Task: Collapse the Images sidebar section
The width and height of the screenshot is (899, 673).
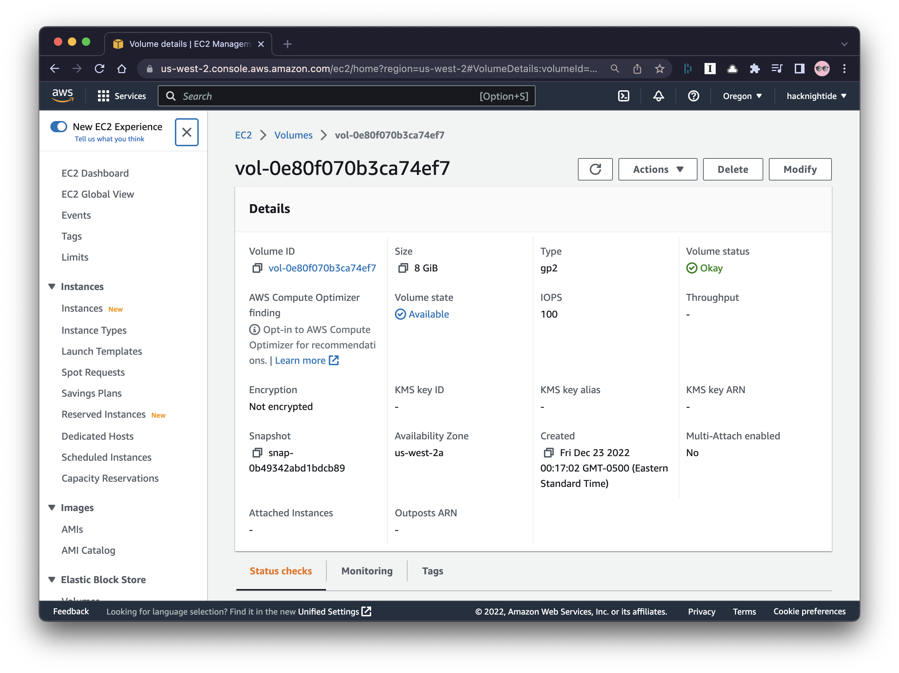Action: pos(52,508)
